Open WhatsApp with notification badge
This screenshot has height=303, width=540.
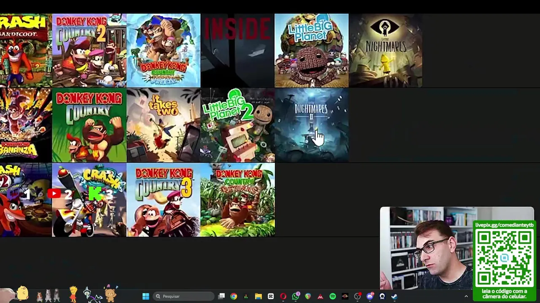(295, 296)
